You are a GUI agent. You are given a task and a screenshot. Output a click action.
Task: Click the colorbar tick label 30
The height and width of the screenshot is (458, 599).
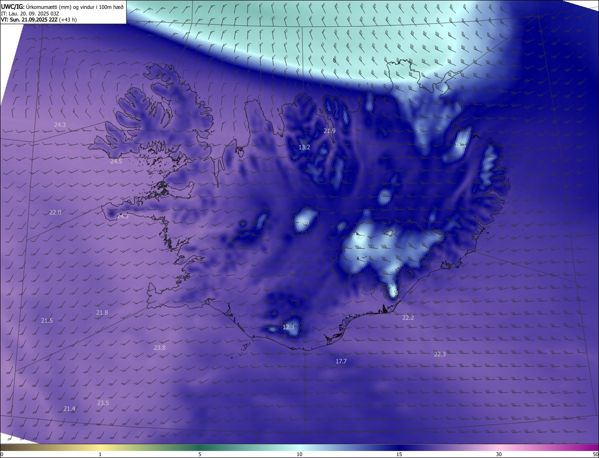pyautogui.click(x=499, y=454)
